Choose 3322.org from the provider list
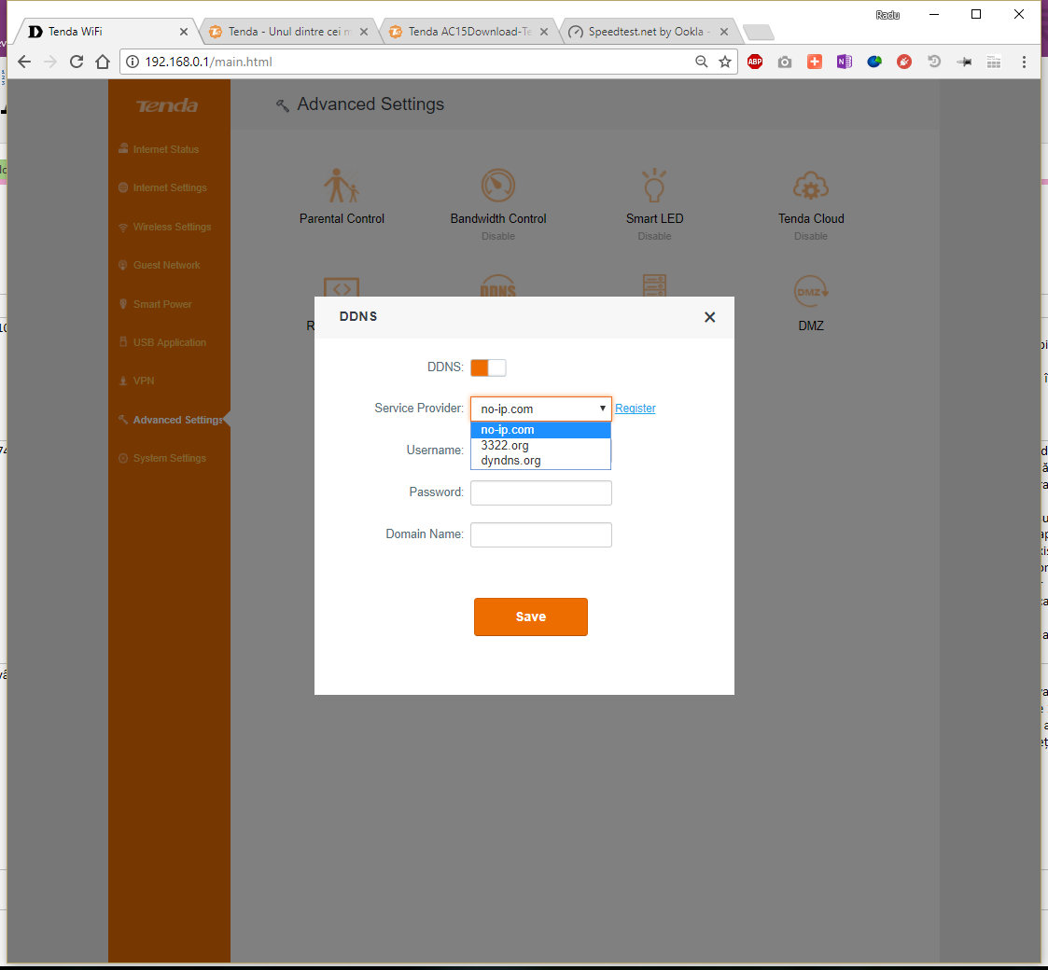This screenshot has height=970, width=1048. (540, 445)
